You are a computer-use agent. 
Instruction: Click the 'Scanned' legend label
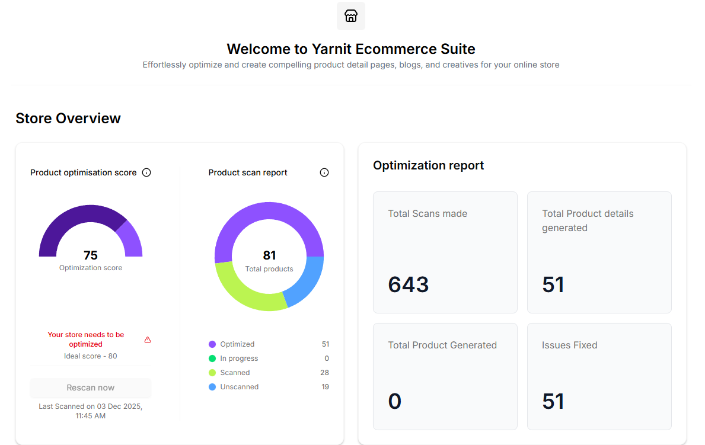coord(235,373)
